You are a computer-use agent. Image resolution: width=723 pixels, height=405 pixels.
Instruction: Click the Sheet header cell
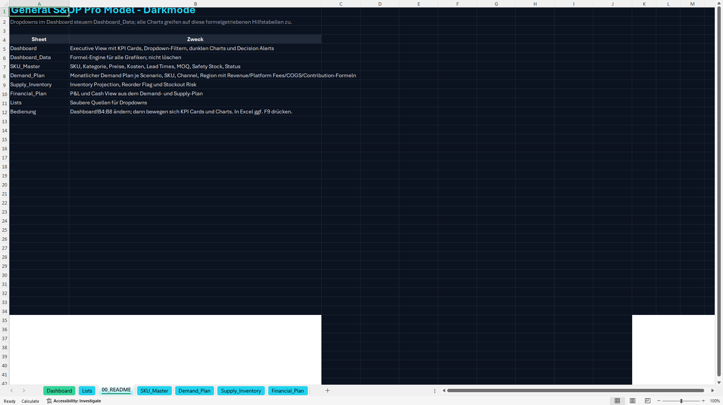(x=39, y=39)
